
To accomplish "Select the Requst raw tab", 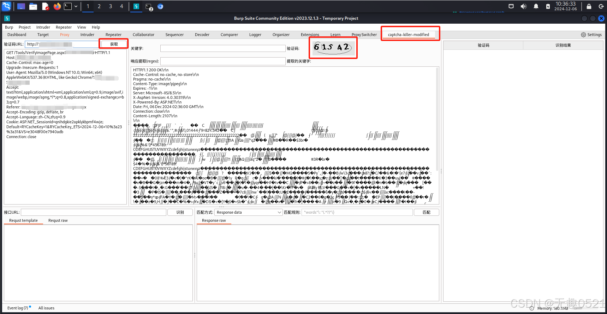I will (x=58, y=220).
